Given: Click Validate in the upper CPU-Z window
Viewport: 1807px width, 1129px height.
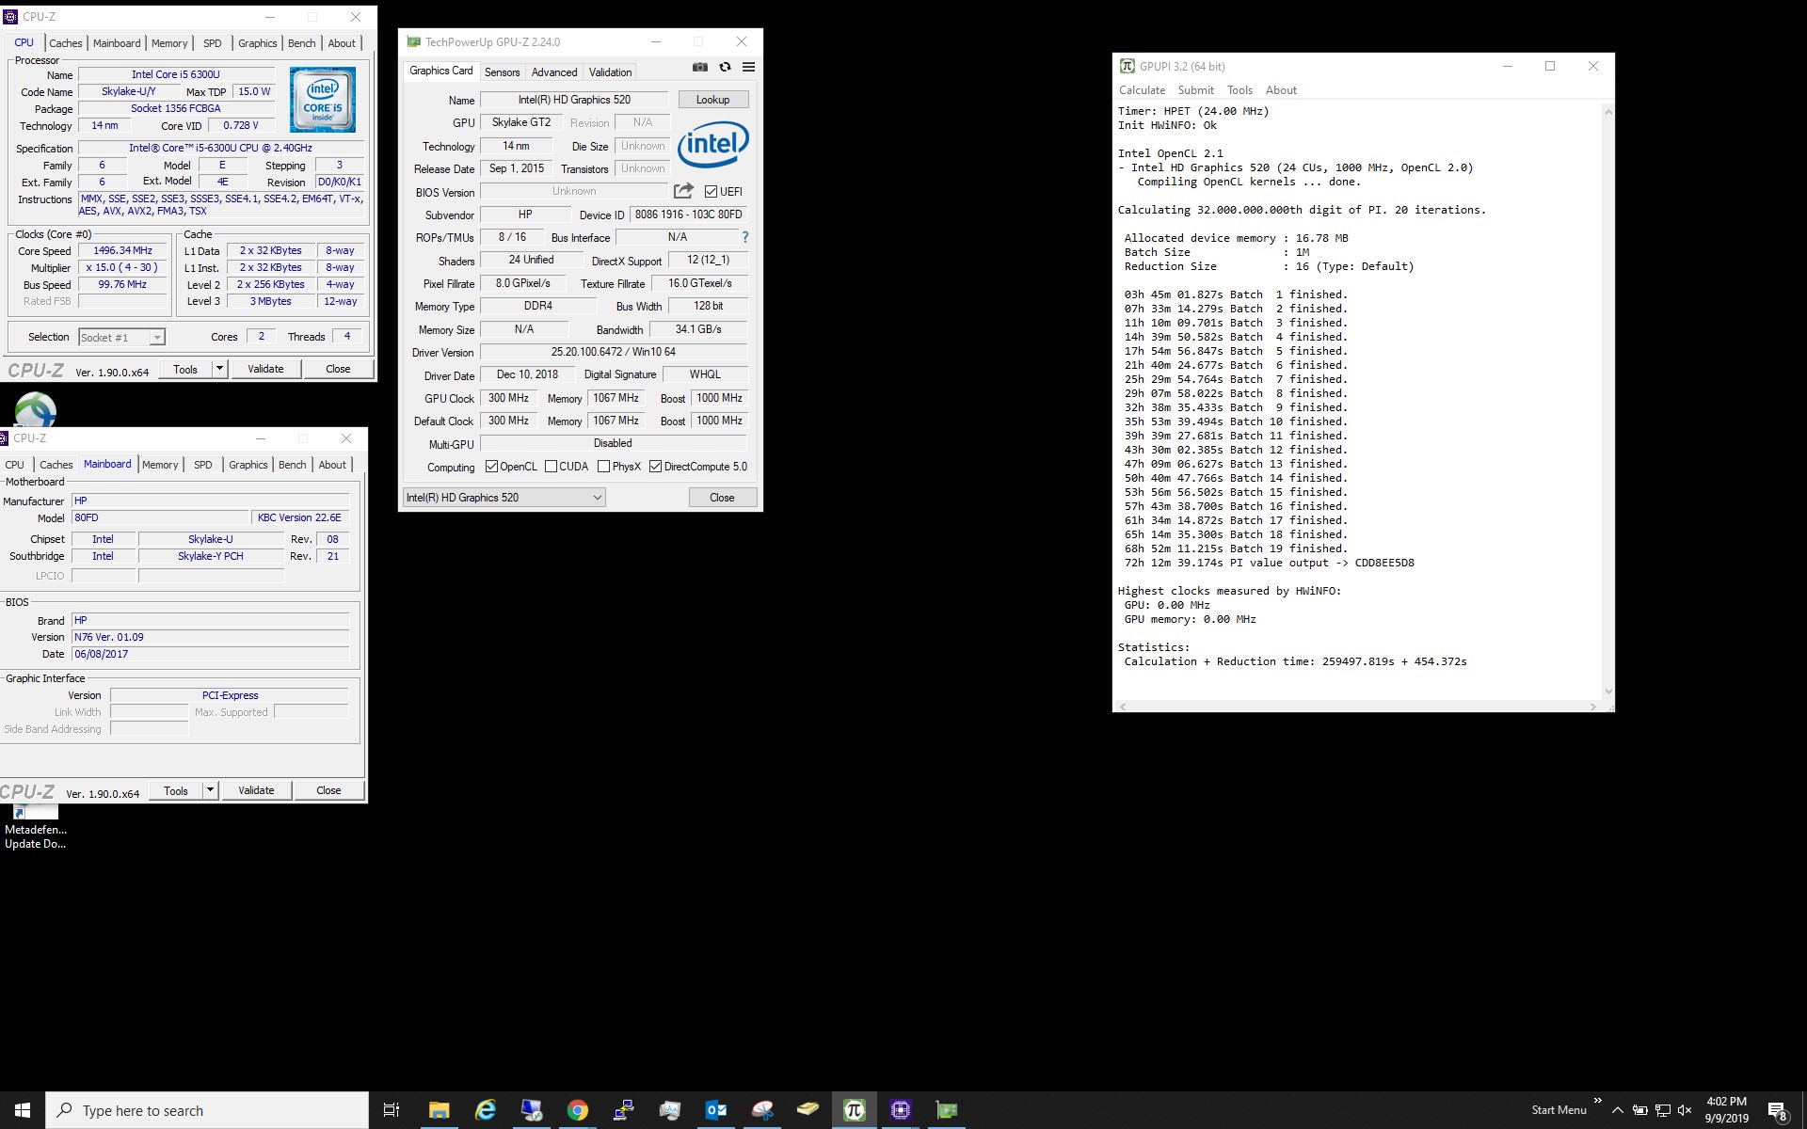Looking at the screenshot, I should 265,369.
